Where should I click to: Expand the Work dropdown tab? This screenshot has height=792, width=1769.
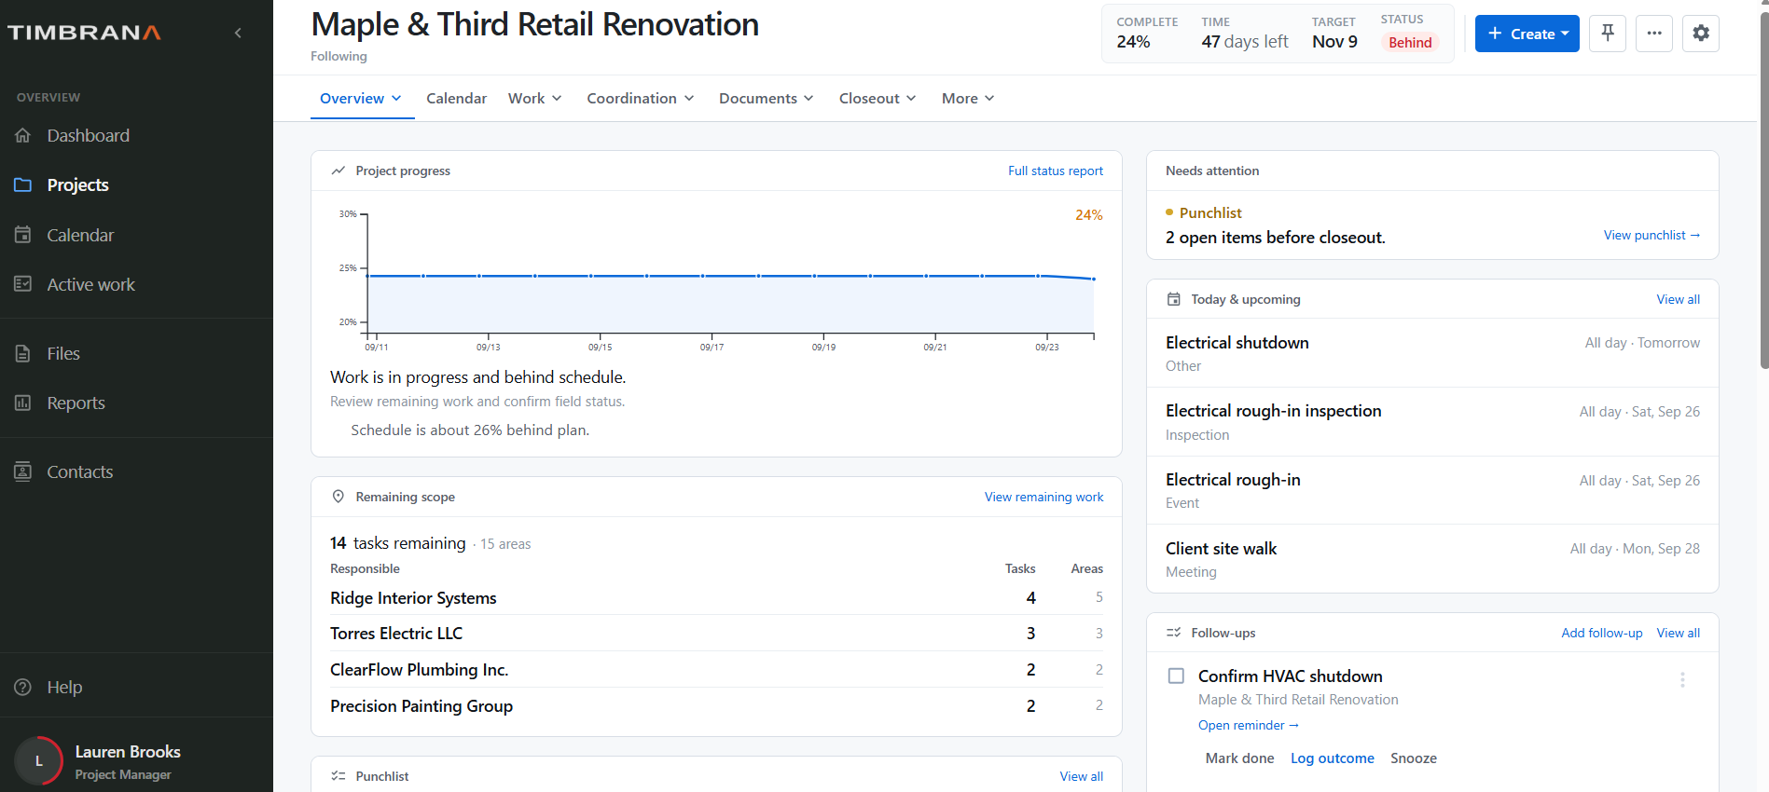point(534,98)
